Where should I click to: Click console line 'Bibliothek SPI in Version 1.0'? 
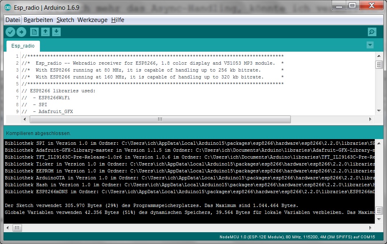pos(189,143)
